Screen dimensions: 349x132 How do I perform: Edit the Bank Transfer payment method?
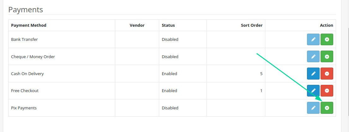[313, 40]
